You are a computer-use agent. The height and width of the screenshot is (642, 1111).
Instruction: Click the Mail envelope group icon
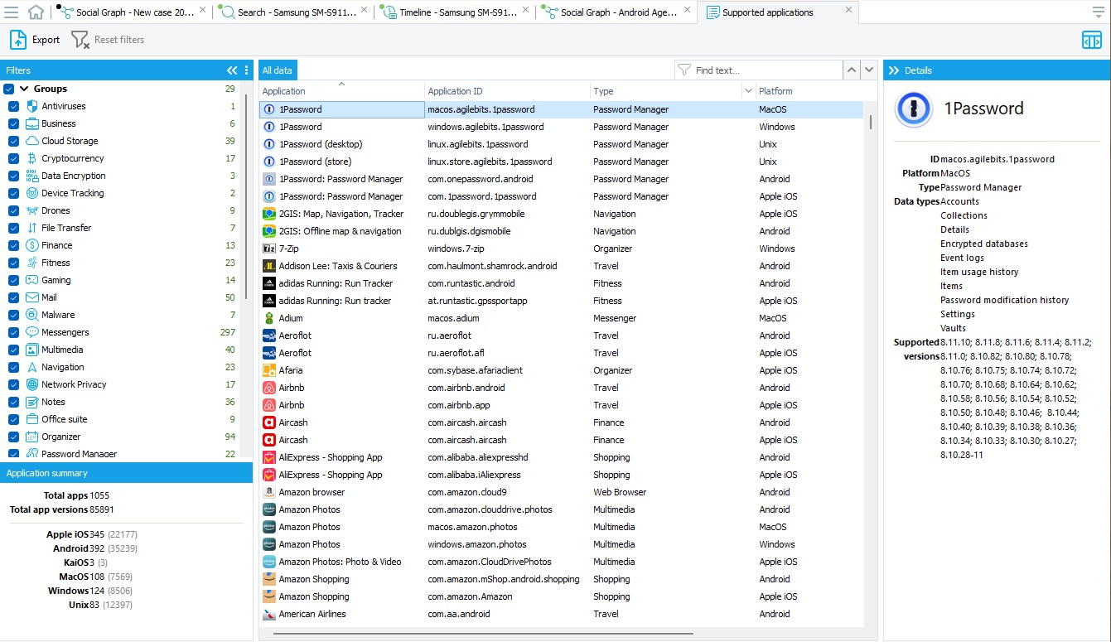click(32, 297)
